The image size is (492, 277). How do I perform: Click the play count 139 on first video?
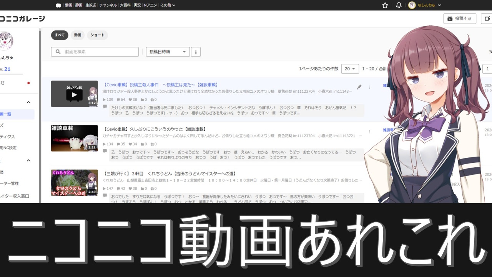pos(108,100)
